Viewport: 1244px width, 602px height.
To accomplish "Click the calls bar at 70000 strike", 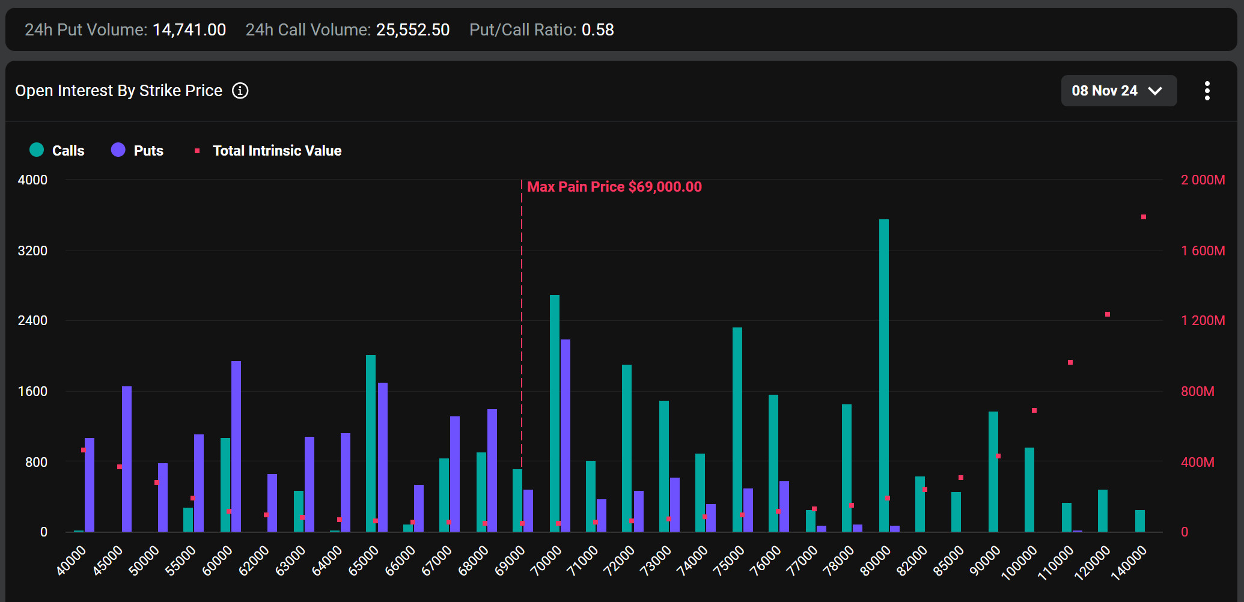I will click(x=555, y=413).
